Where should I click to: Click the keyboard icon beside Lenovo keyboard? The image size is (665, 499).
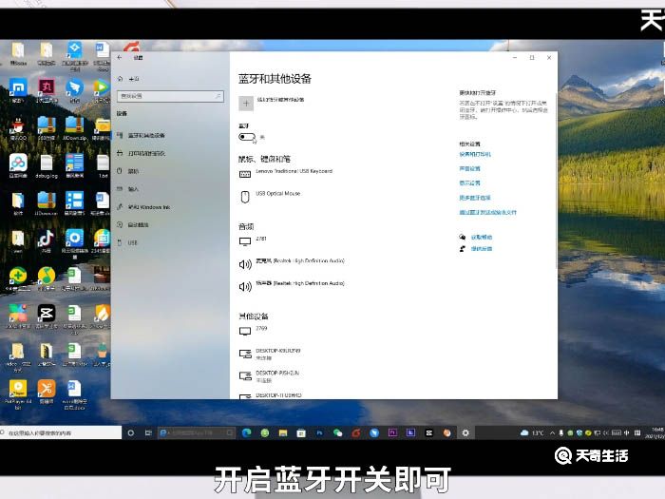tap(245, 174)
